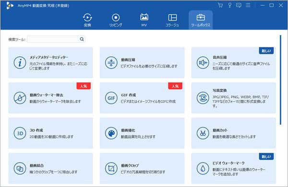Click inside the 検索ツール search field

tap(53, 39)
